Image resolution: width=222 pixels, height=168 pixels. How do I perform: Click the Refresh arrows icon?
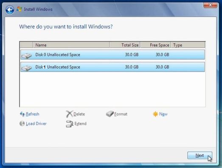[22, 114]
